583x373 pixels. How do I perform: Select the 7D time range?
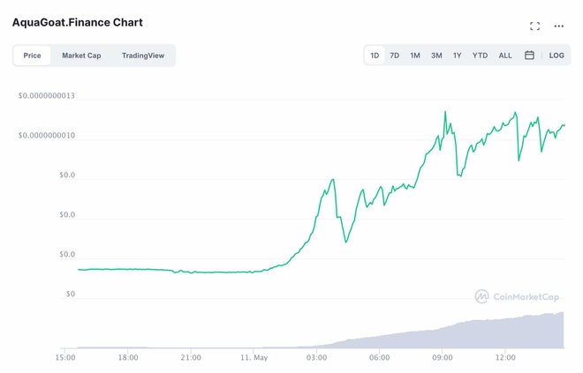tap(395, 56)
